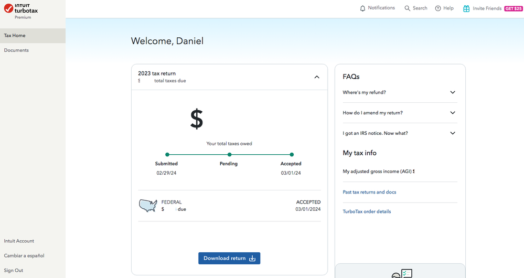The image size is (524, 278).
Task: Click the submitted date 02/29/24
Action: pos(166,173)
